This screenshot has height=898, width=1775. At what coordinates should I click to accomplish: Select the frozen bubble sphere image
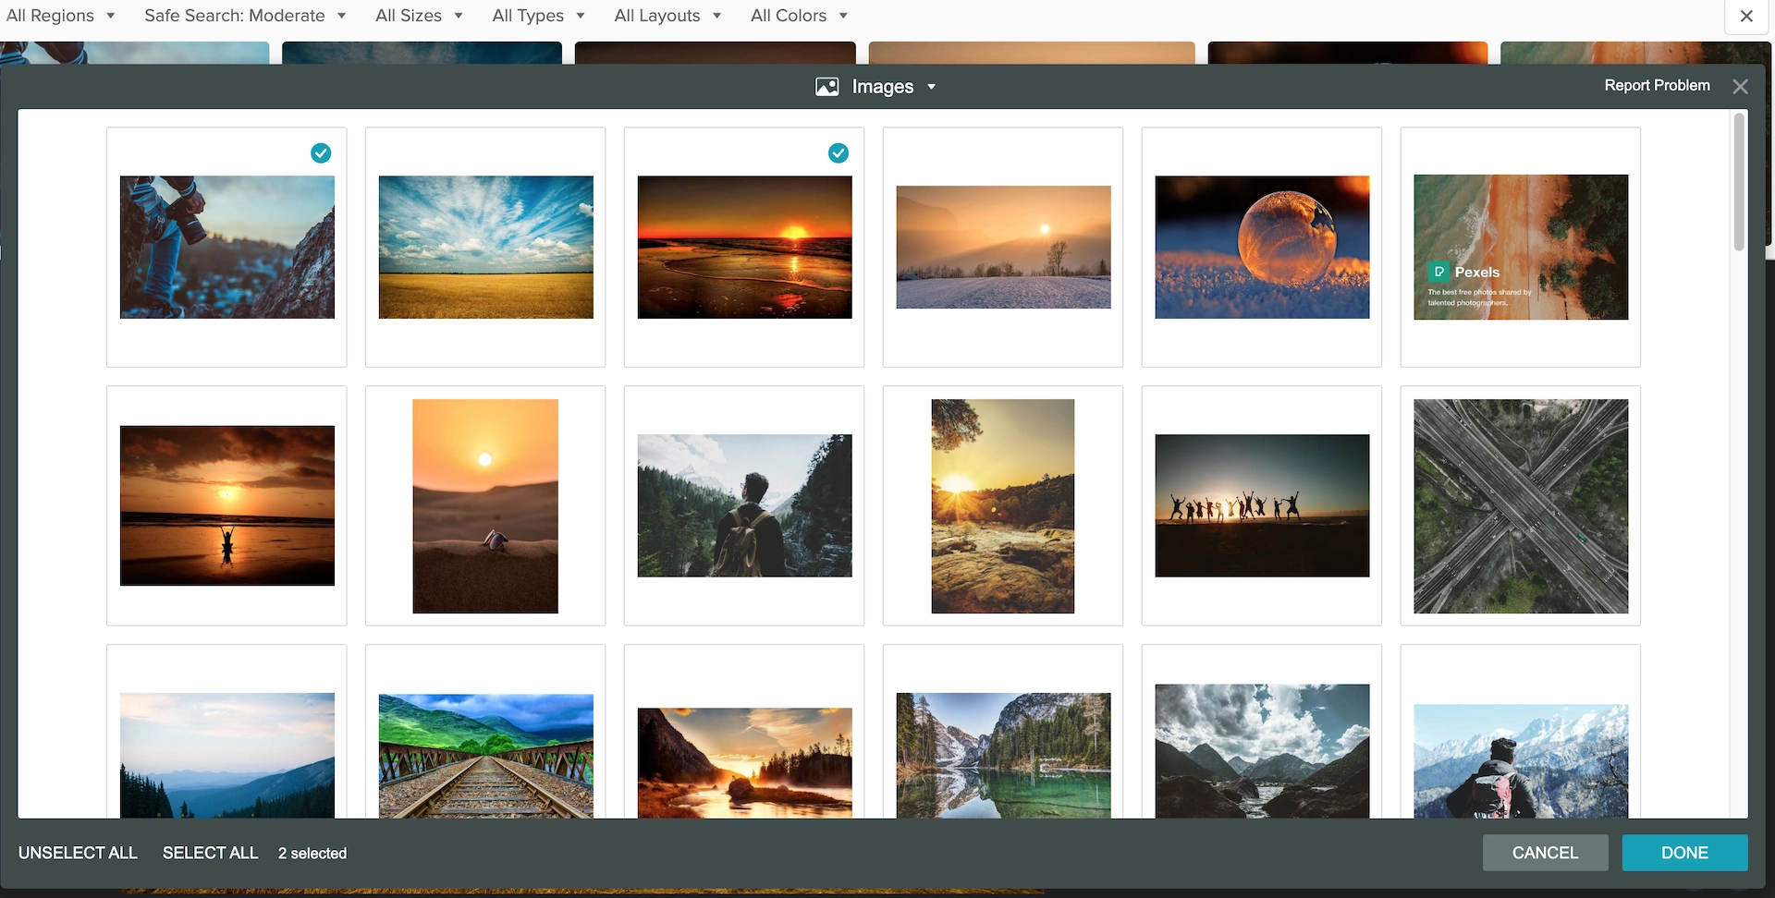(1262, 247)
